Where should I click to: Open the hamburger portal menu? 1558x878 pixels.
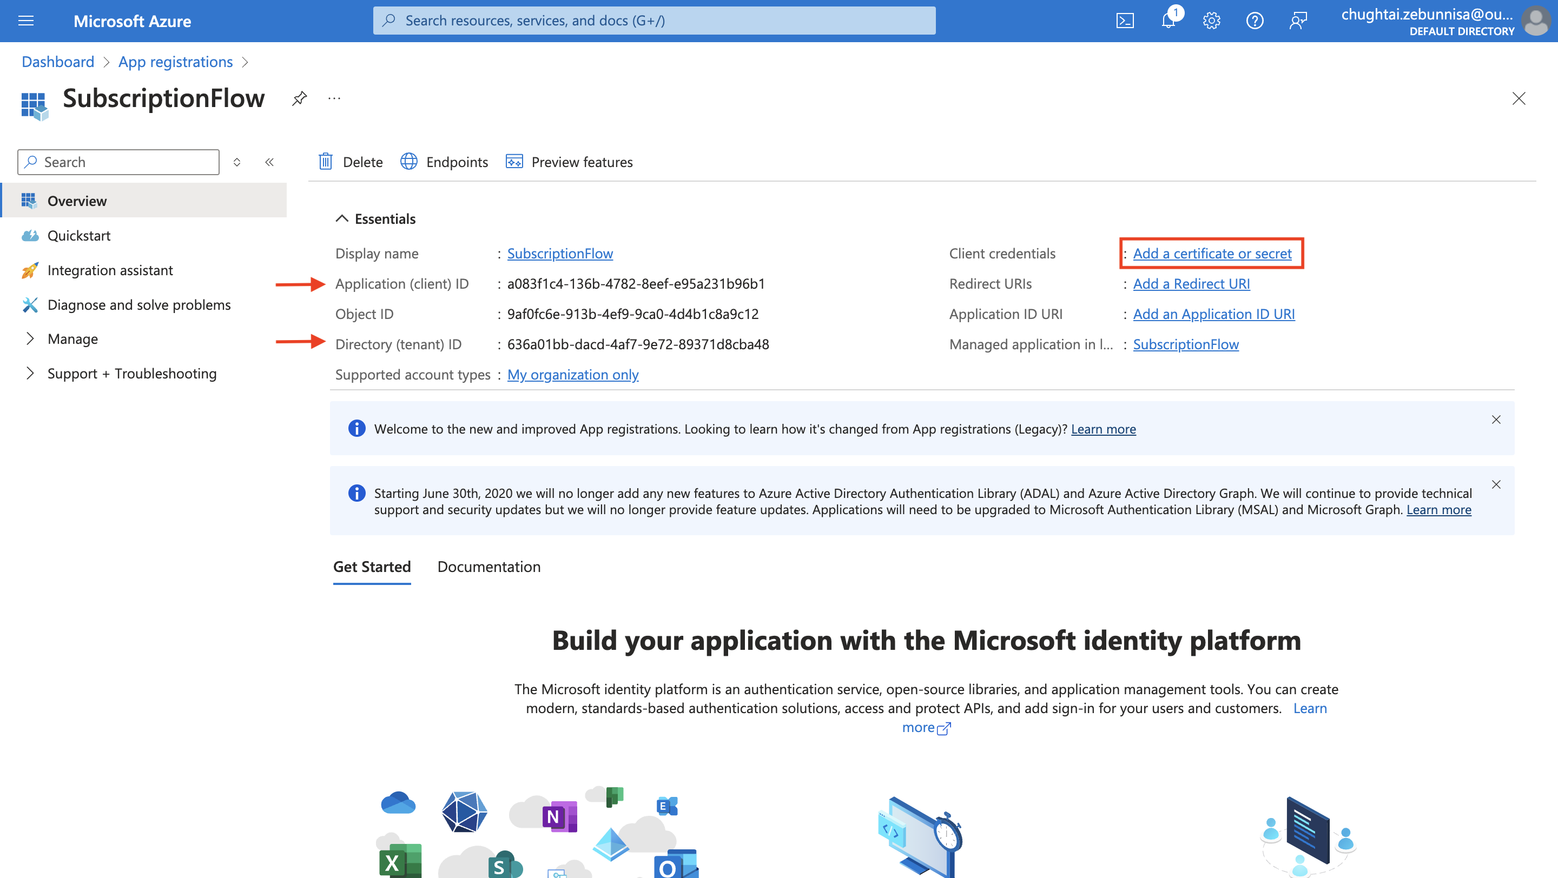click(x=26, y=21)
